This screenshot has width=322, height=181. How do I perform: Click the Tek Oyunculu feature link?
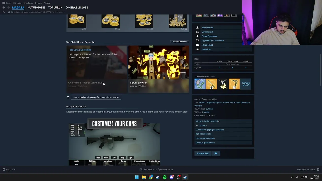coord(207,28)
